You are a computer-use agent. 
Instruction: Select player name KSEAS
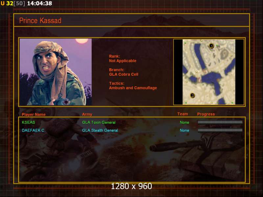tap(28, 122)
